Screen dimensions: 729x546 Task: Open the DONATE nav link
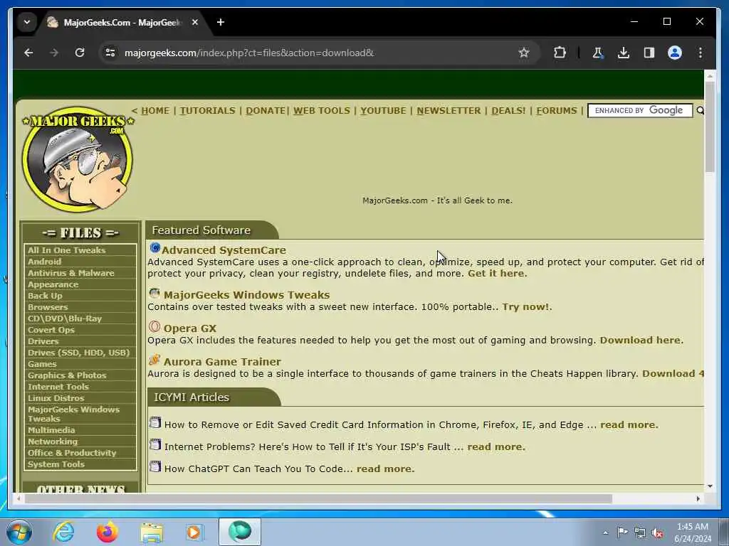tap(265, 110)
